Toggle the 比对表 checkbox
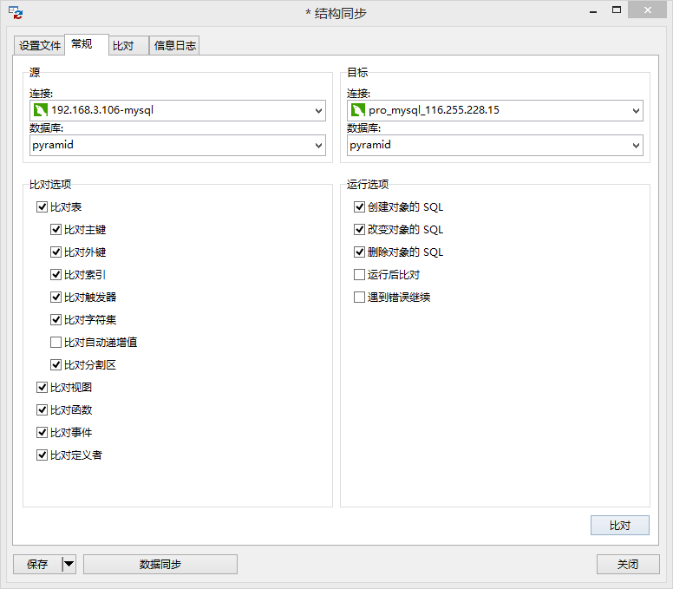This screenshot has height=589, width=673. point(42,207)
